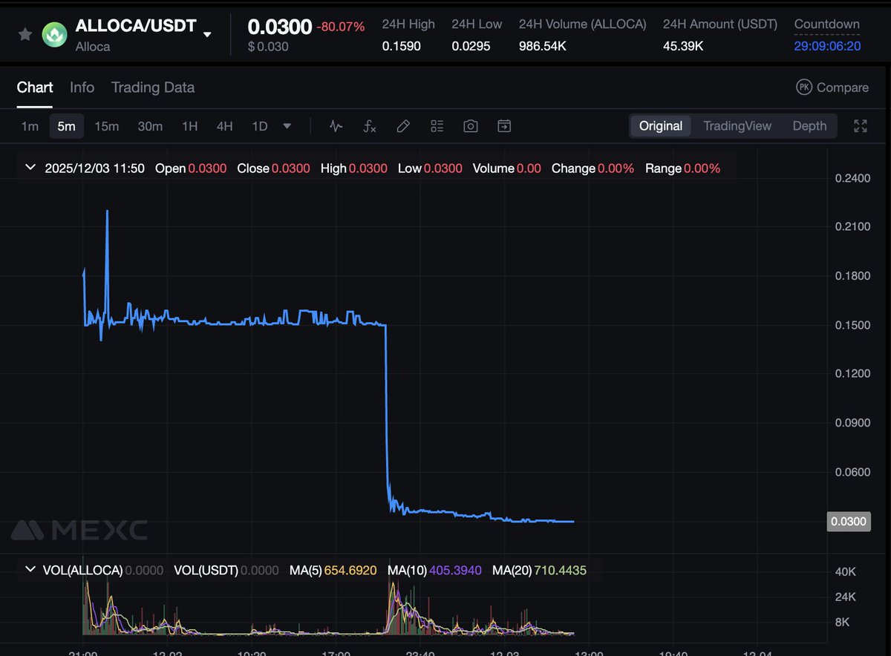The image size is (891, 656).
Task: Click the 24H High value 0.1590
Action: click(401, 47)
